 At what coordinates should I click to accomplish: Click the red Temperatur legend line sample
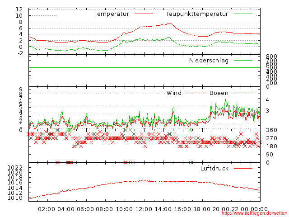coord(144,14)
